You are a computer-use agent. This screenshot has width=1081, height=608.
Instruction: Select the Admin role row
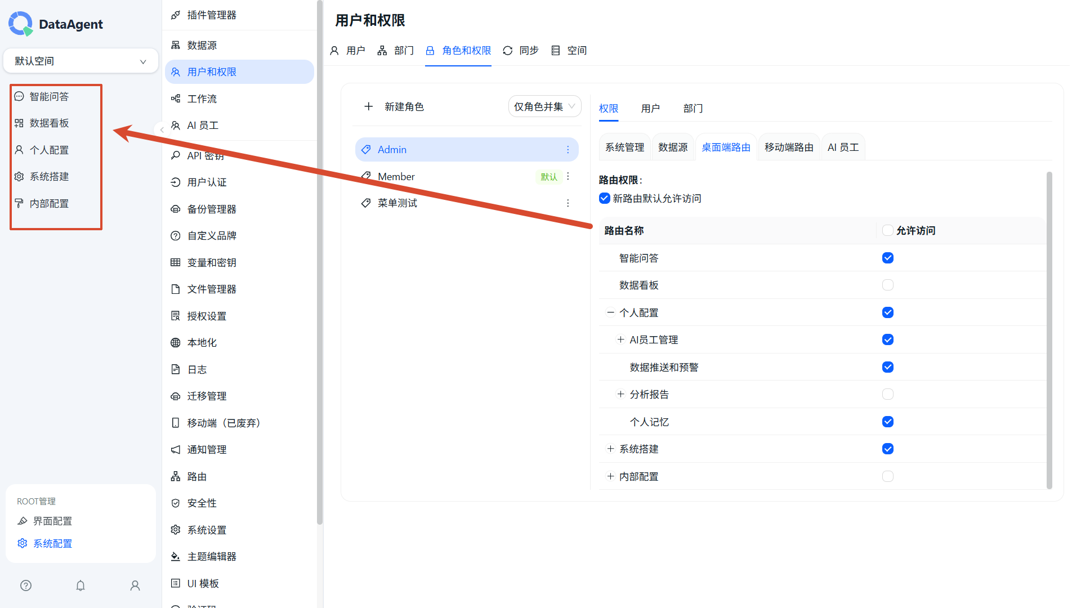click(467, 150)
